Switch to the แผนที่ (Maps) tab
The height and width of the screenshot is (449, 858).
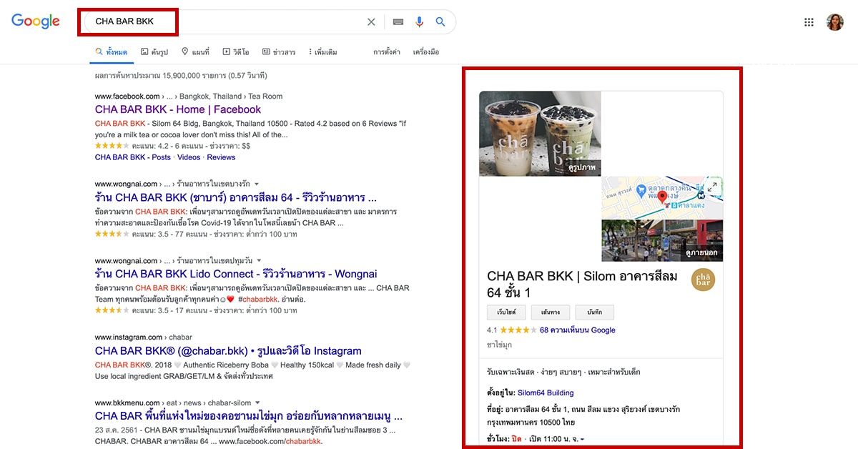[x=197, y=51]
